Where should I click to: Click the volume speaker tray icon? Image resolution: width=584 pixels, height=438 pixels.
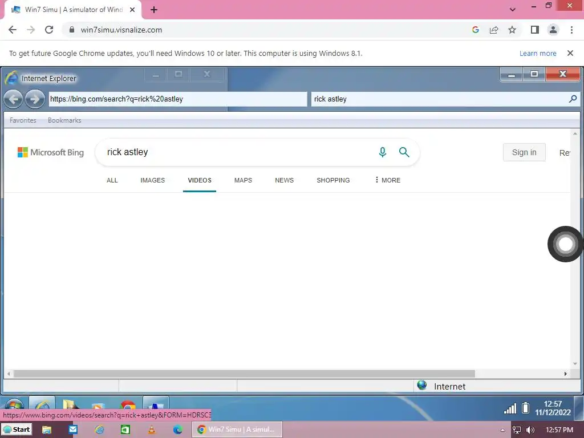(x=530, y=430)
